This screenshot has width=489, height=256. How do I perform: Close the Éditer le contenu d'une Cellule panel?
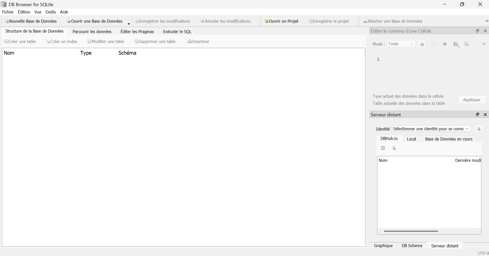point(485,31)
